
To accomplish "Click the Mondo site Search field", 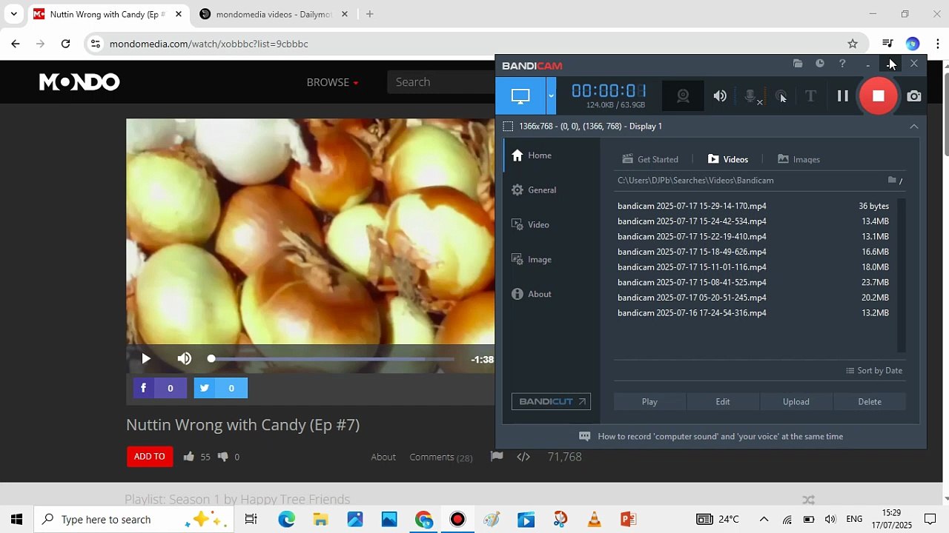I will [x=441, y=82].
